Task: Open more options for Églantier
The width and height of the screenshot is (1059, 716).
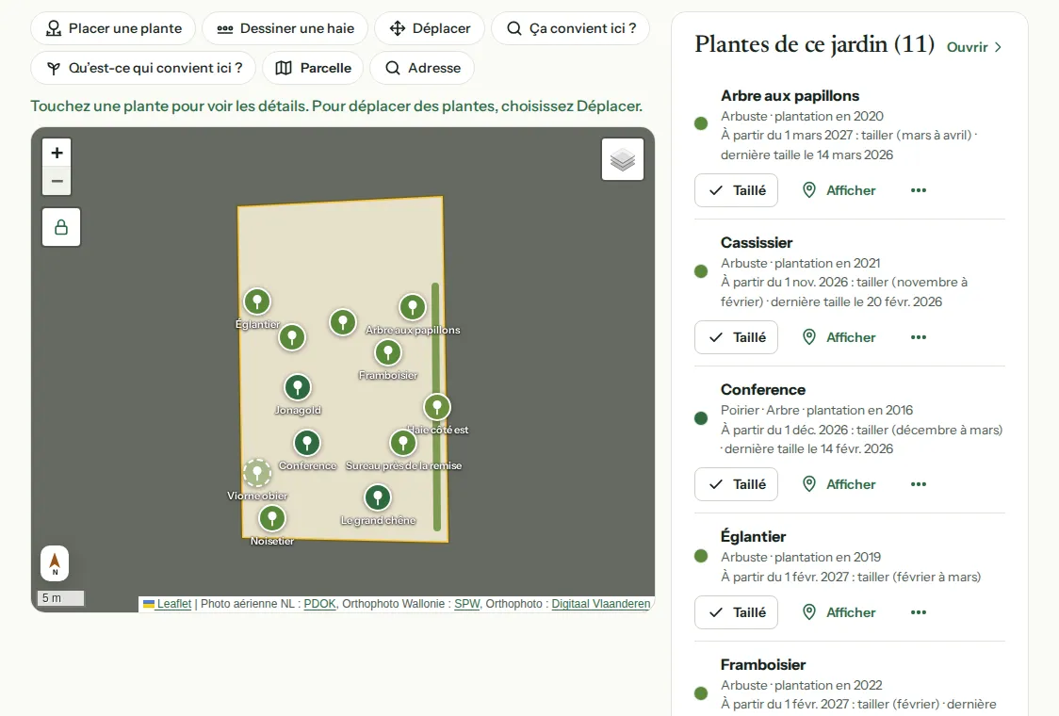Action: 919,612
